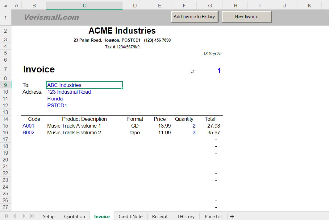The height and width of the screenshot is (220, 329).
Task: Open the Receipt sheet tab
Action: [x=160, y=216]
